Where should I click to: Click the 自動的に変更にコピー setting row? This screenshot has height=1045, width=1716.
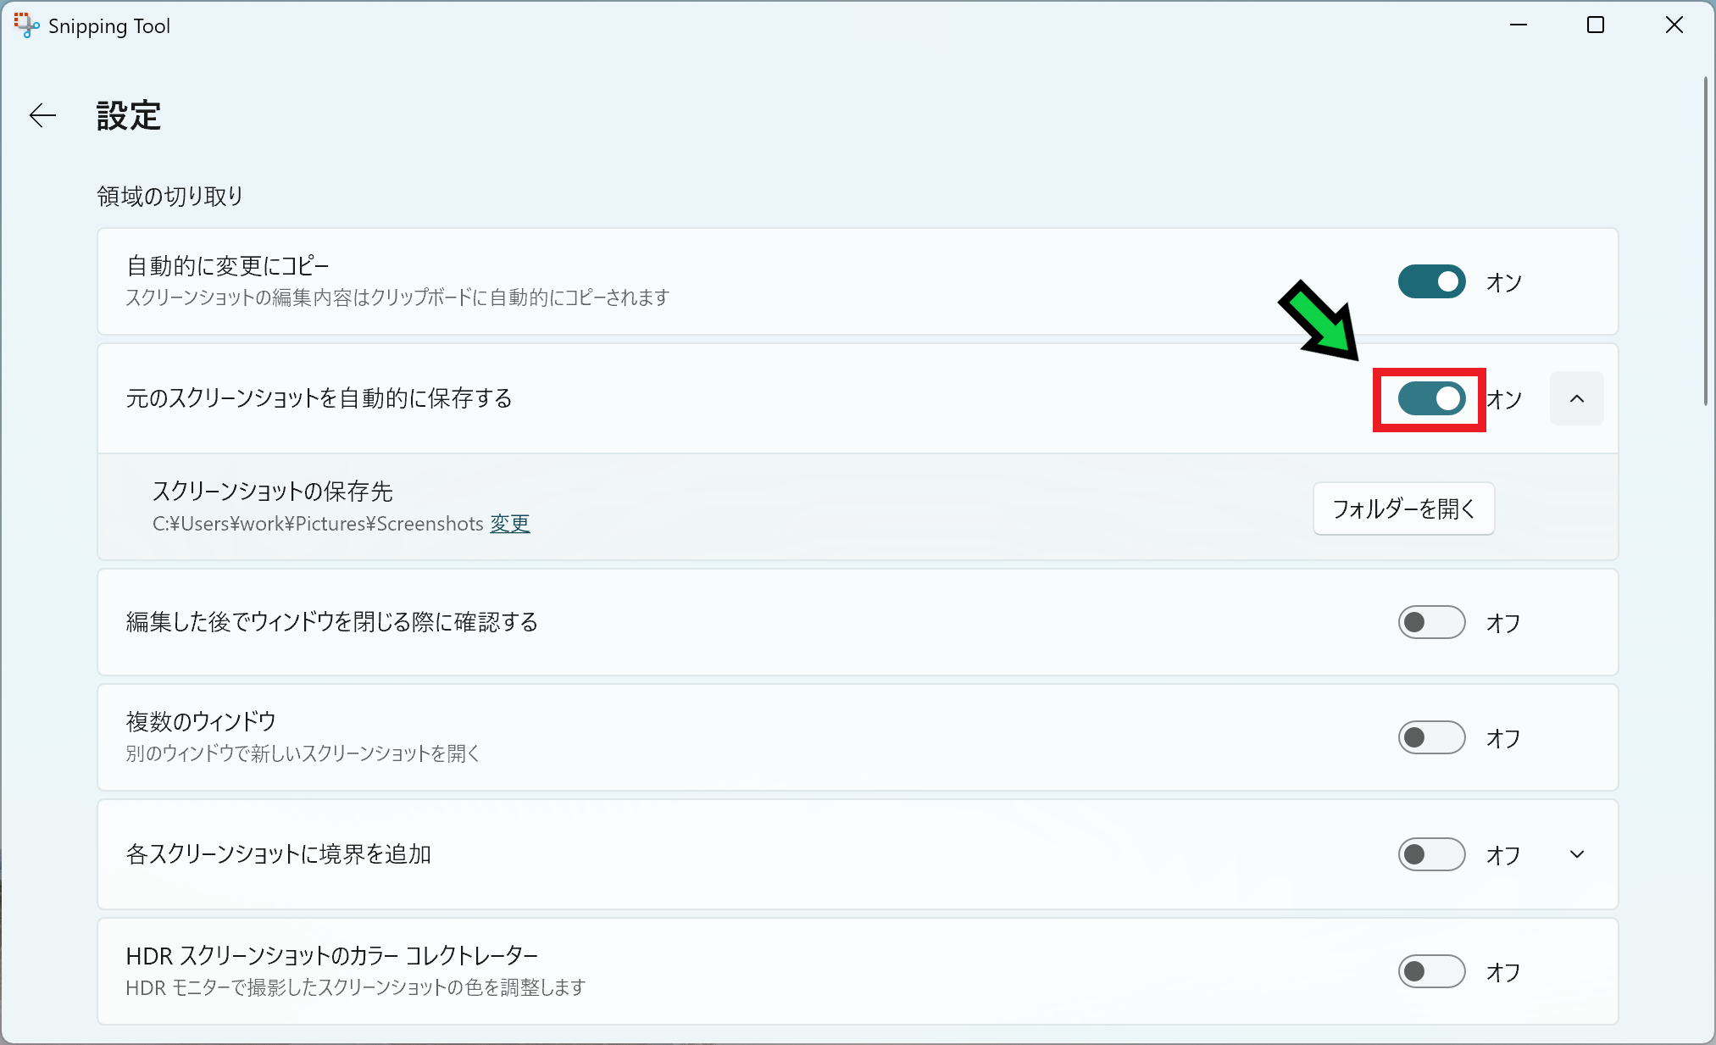(x=227, y=266)
